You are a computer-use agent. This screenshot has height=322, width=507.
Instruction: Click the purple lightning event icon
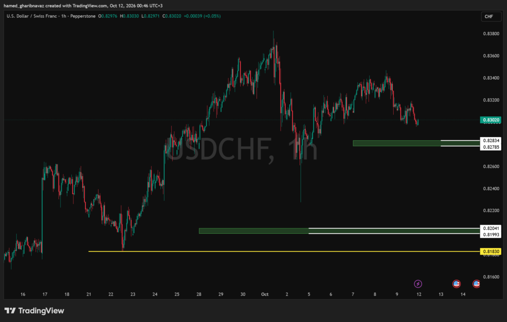(x=418, y=284)
